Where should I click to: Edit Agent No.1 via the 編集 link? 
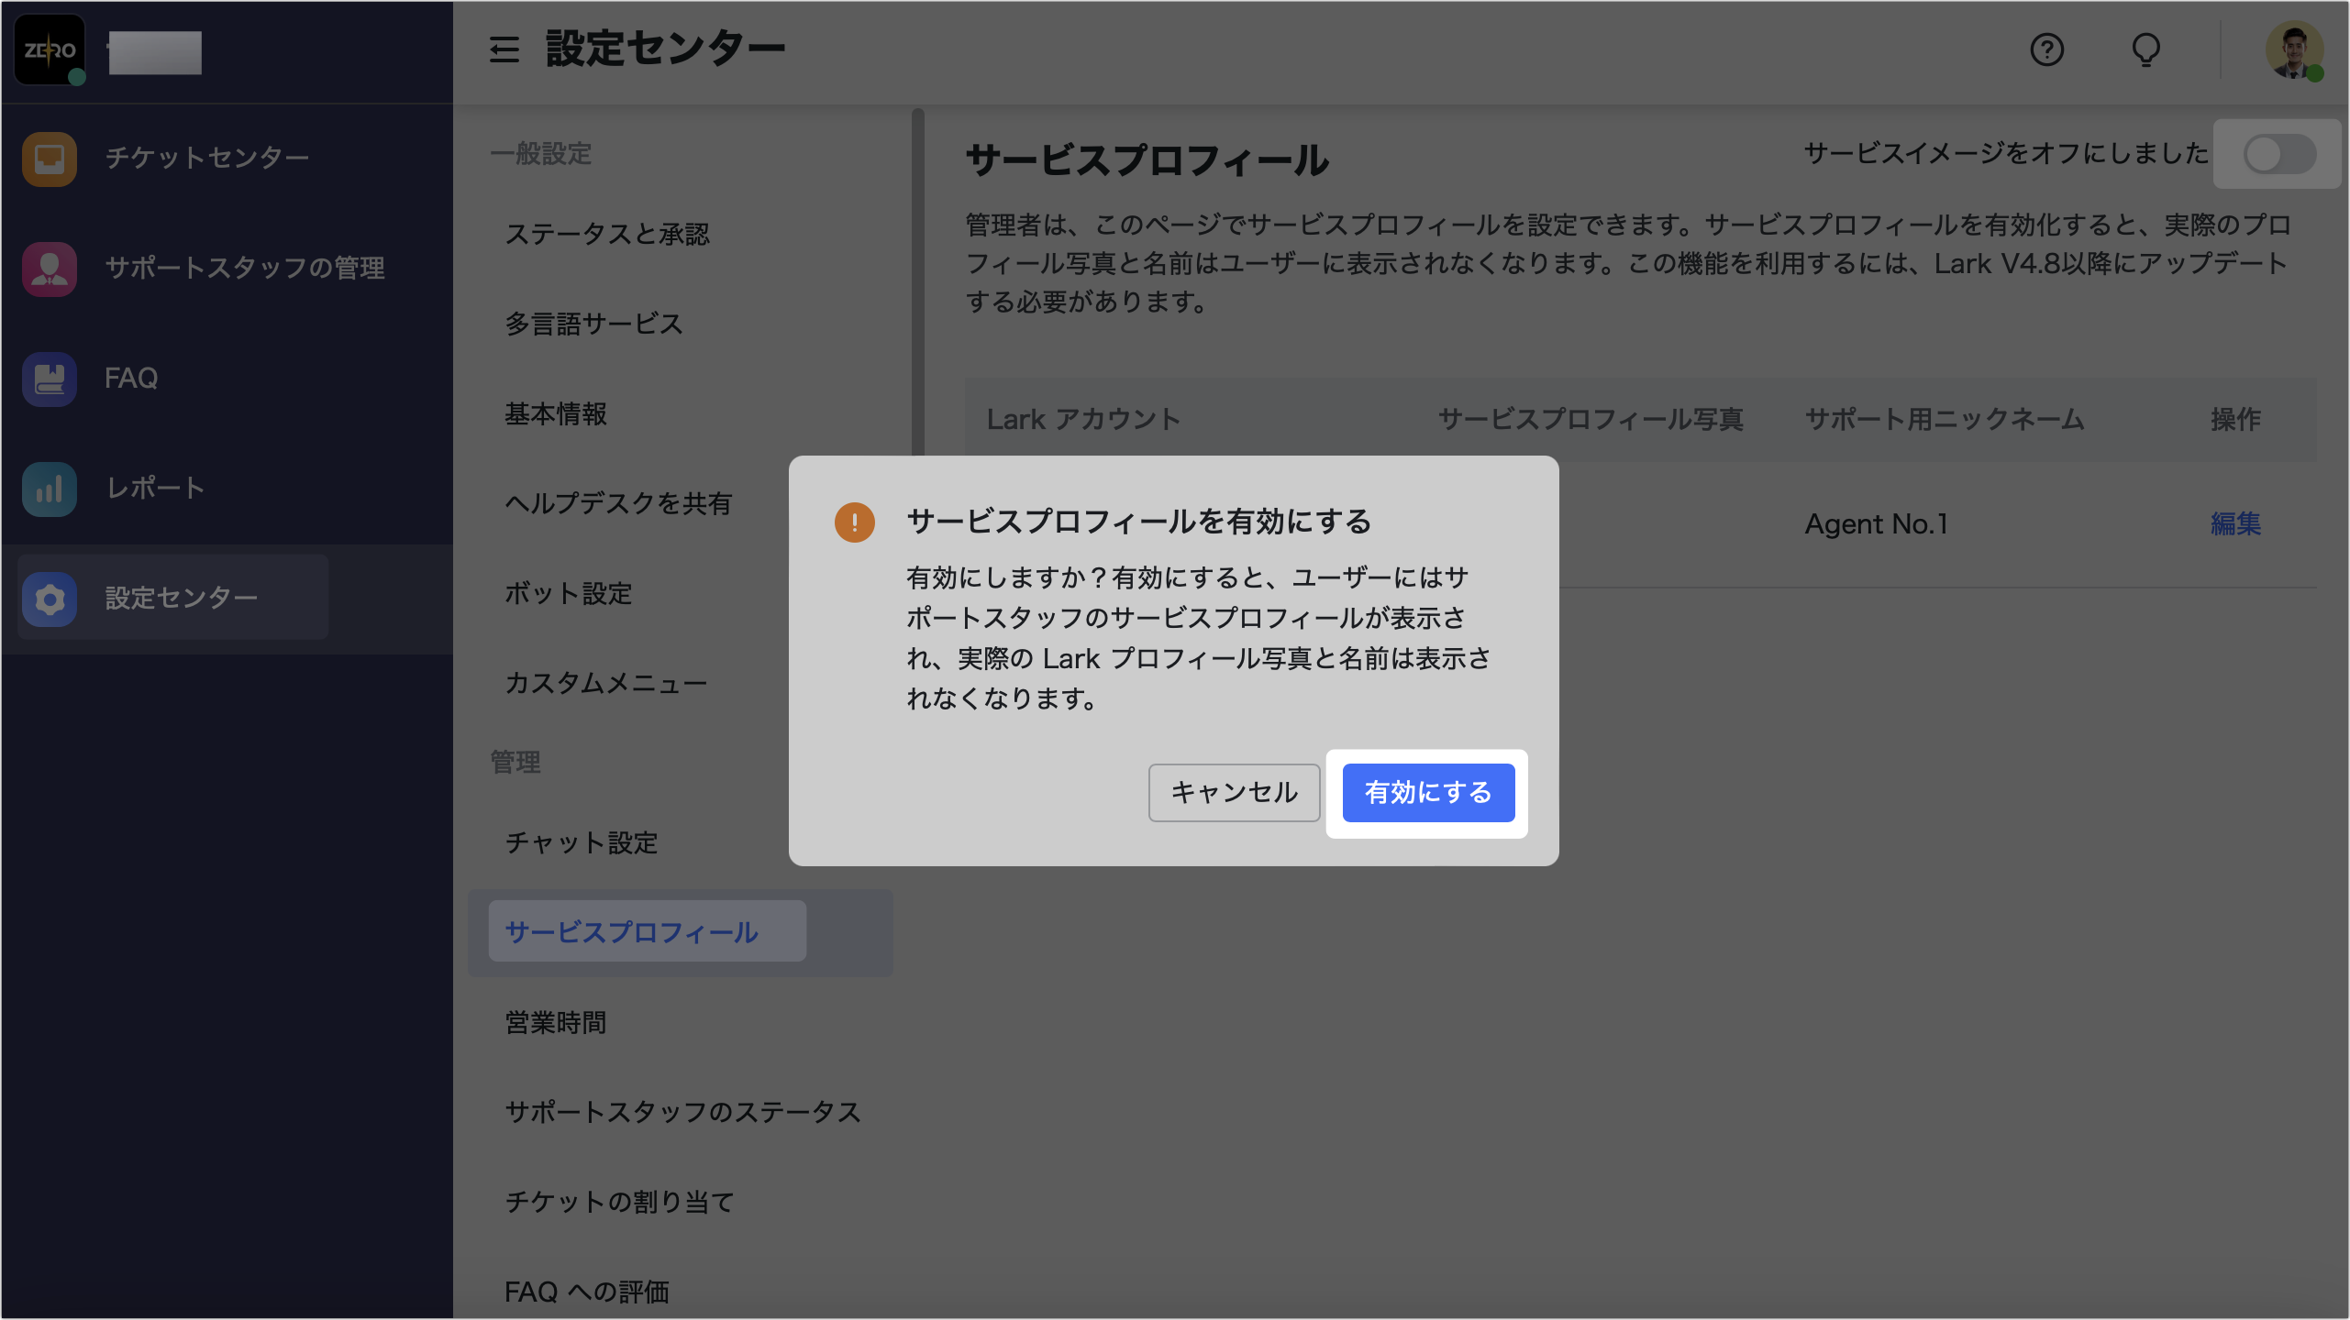pyautogui.click(x=2236, y=523)
